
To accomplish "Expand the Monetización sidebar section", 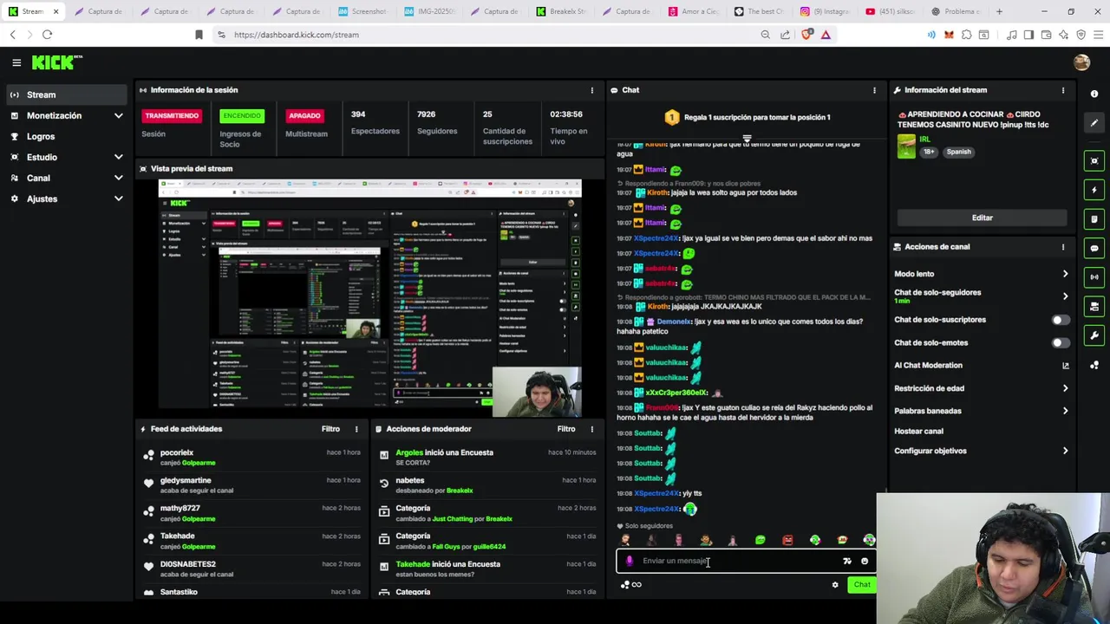I will tap(119, 115).
